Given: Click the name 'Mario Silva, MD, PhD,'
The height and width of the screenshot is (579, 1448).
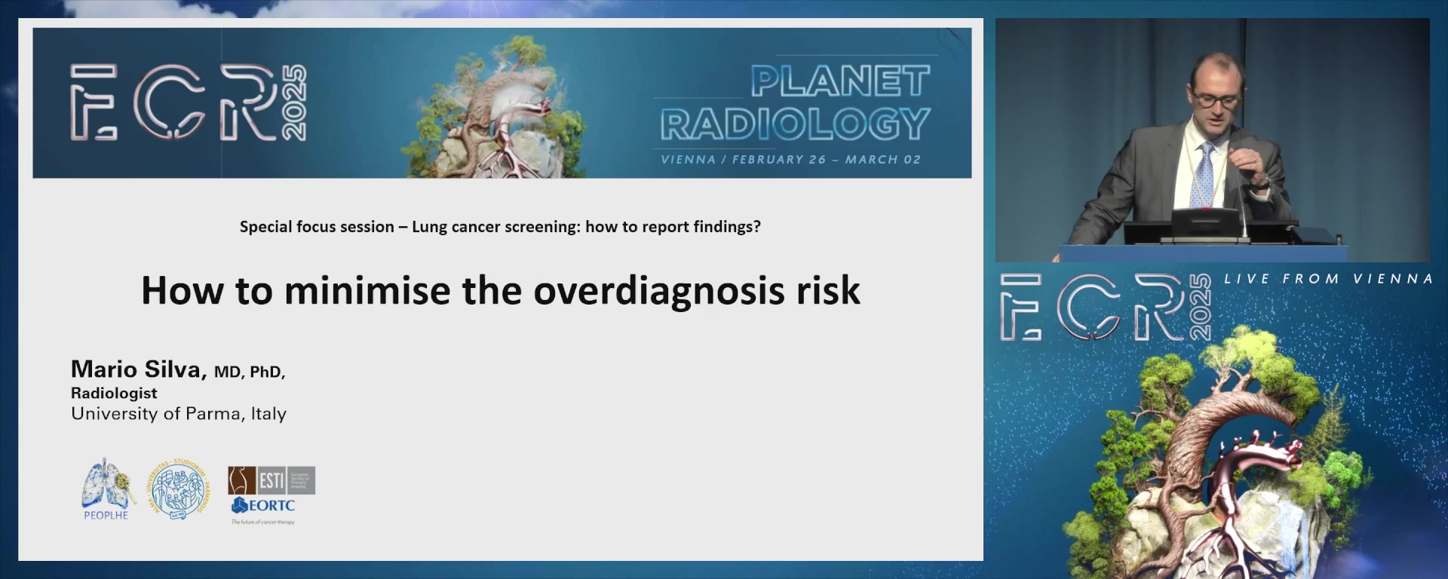Looking at the screenshot, I should coord(178,369).
